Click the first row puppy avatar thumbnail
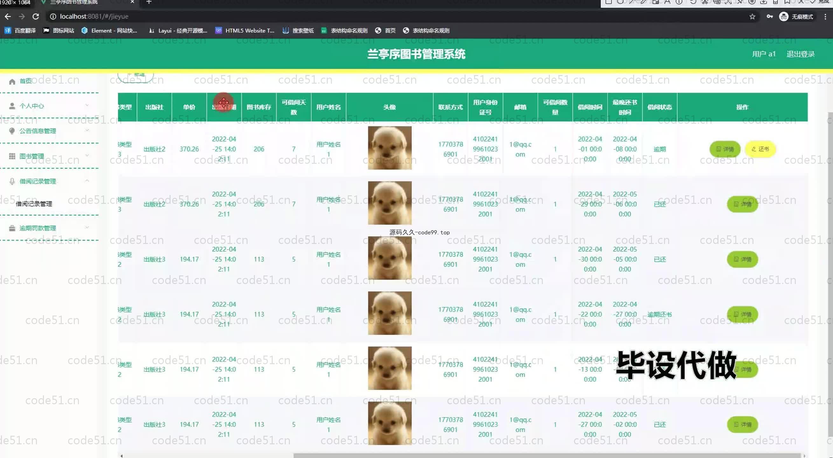 (x=390, y=148)
